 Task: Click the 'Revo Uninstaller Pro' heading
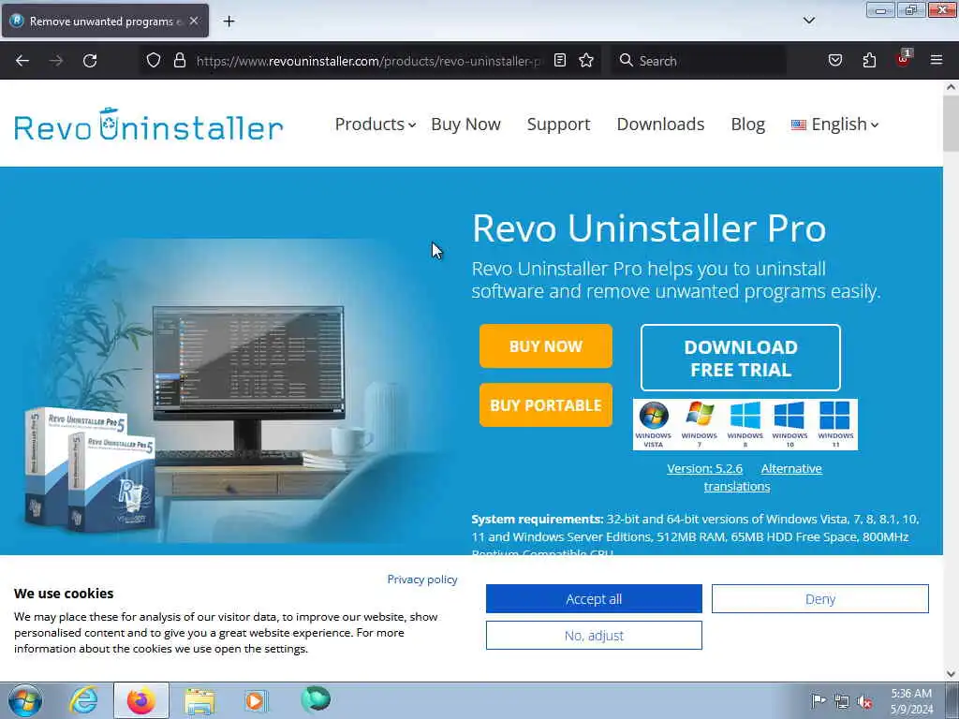coord(649,228)
